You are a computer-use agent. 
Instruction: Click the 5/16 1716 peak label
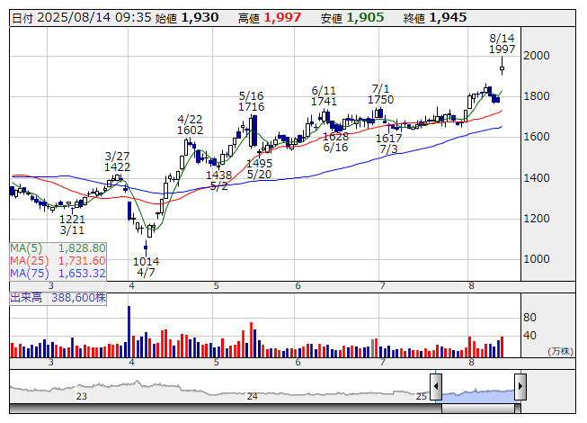tap(251, 101)
